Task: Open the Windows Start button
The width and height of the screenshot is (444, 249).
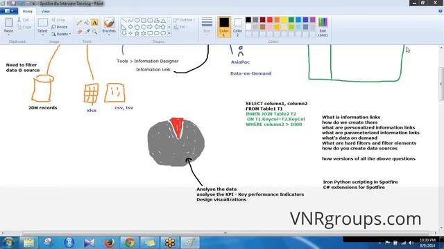Action: pos(8,243)
